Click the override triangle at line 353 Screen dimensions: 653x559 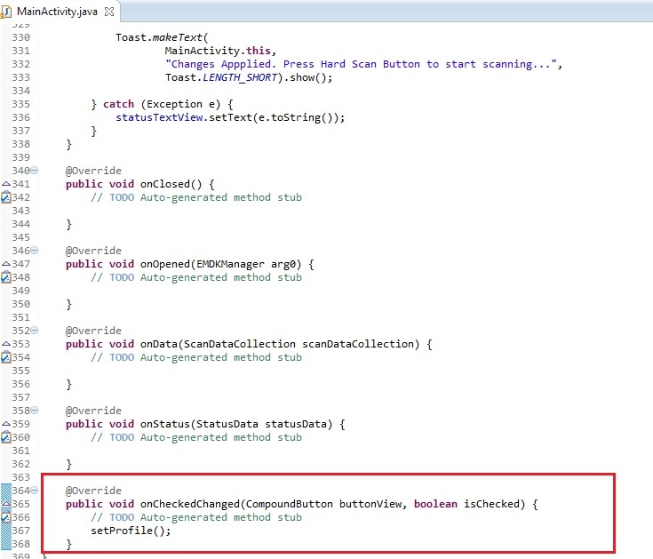5,344
